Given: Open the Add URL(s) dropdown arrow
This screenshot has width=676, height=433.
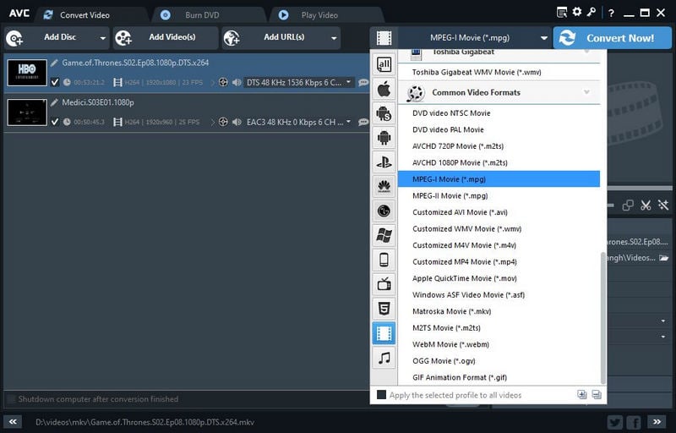Looking at the screenshot, I should point(334,38).
